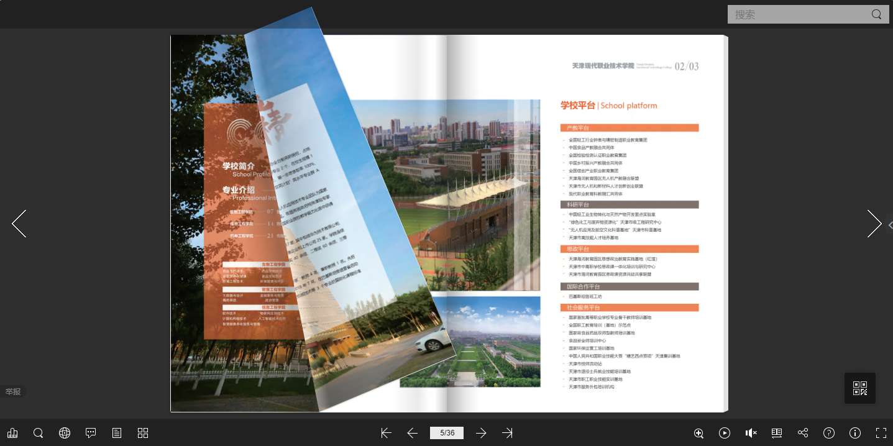This screenshot has height=446, width=893.
Task: Go to next page with toolbar arrow
Action: coord(481,433)
